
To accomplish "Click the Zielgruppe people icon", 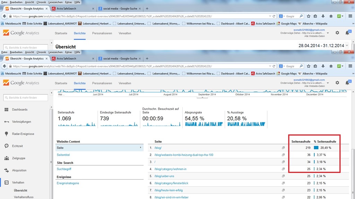I will (6, 158).
